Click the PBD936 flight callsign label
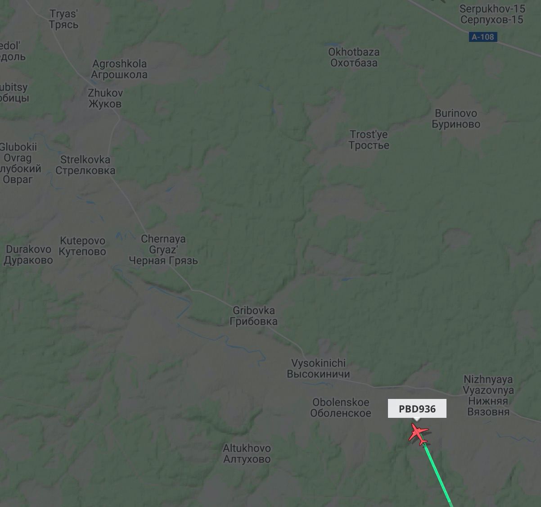The width and height of the screenshot is (541, 507). pos(417,409)
